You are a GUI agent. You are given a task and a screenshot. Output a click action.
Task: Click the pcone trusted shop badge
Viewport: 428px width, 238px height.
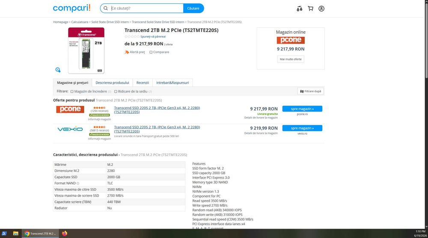coord(99,115)
